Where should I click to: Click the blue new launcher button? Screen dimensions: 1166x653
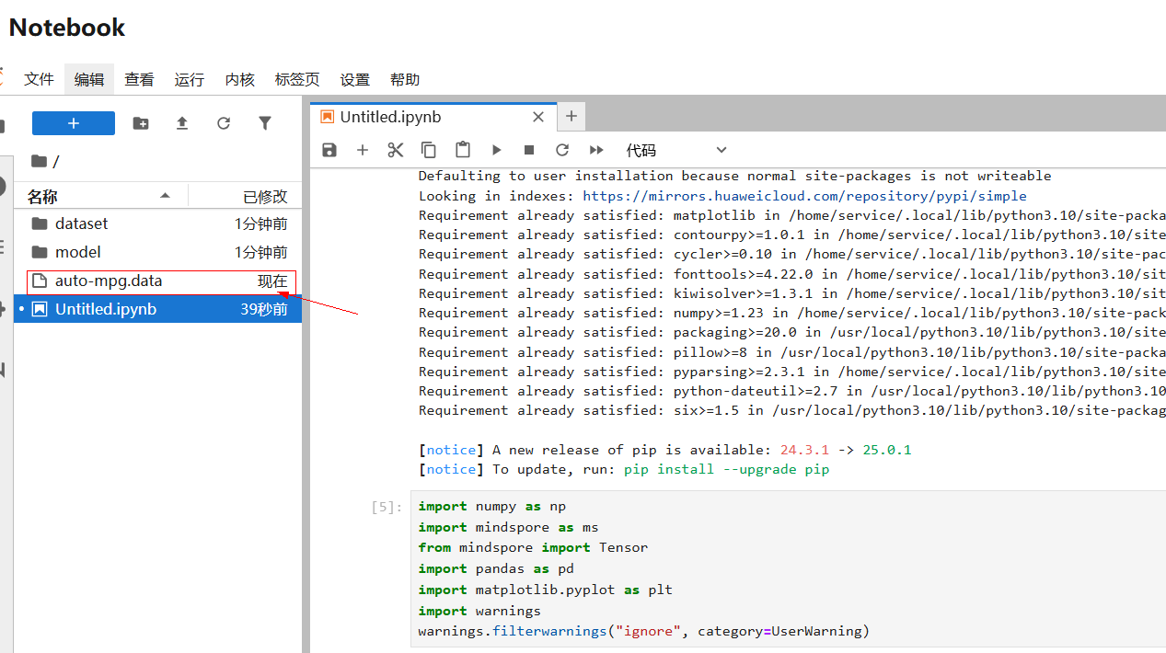coord(74,123)
